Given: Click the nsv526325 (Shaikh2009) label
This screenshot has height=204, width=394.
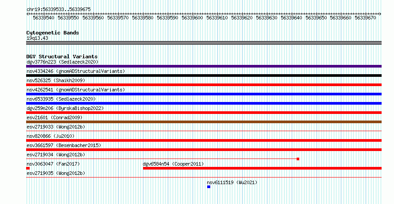Looking at the screenshot, I should [56, 80].
